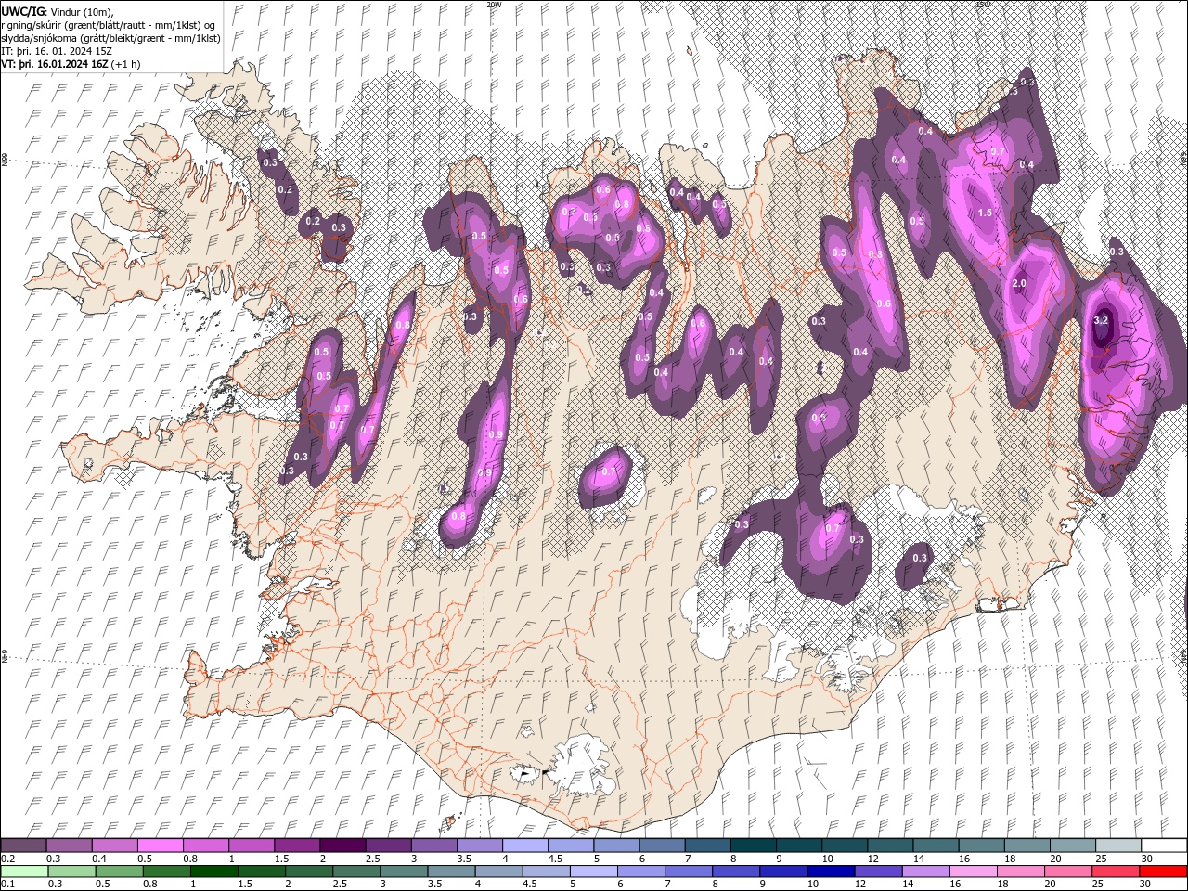
Task: Click top-row swatch between 0.2 and 0.3
Action: point(23,846)
